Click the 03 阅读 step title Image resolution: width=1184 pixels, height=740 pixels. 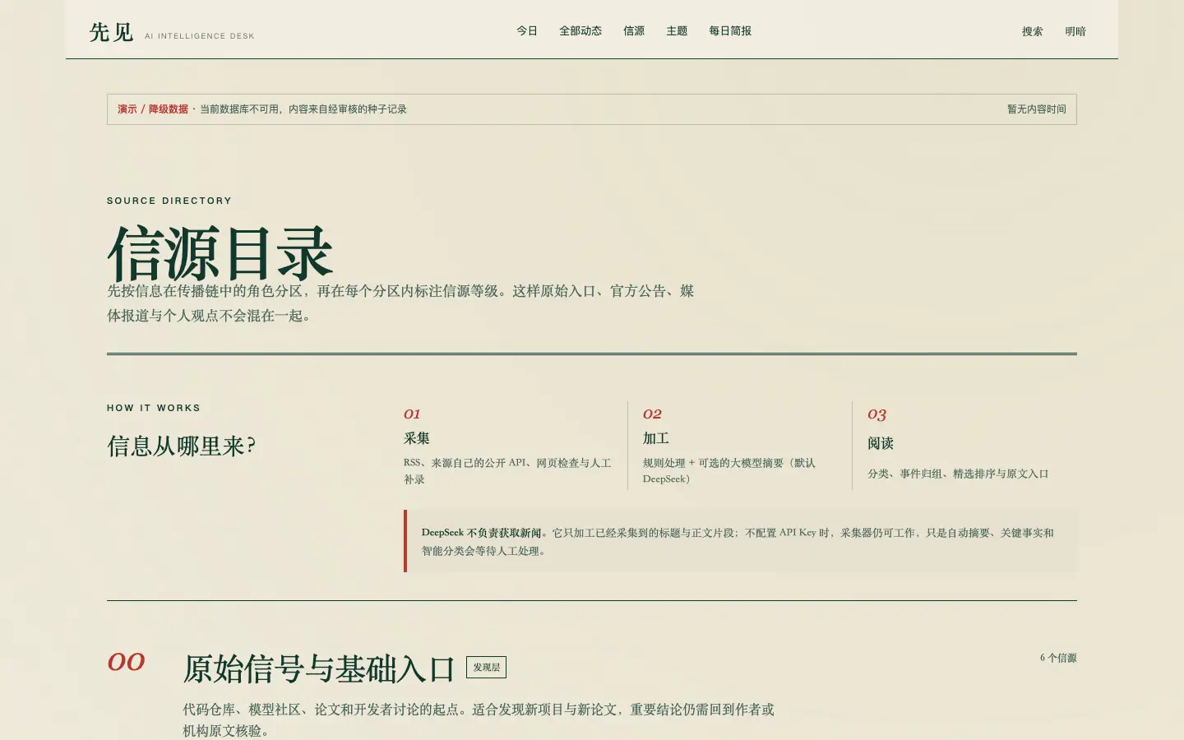click(881, 443)
